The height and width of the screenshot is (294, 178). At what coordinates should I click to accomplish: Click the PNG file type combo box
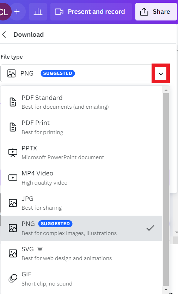[x=85, y=73]
